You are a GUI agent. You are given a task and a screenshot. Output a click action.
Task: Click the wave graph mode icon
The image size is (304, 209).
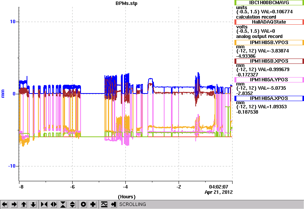coord(104,204)
